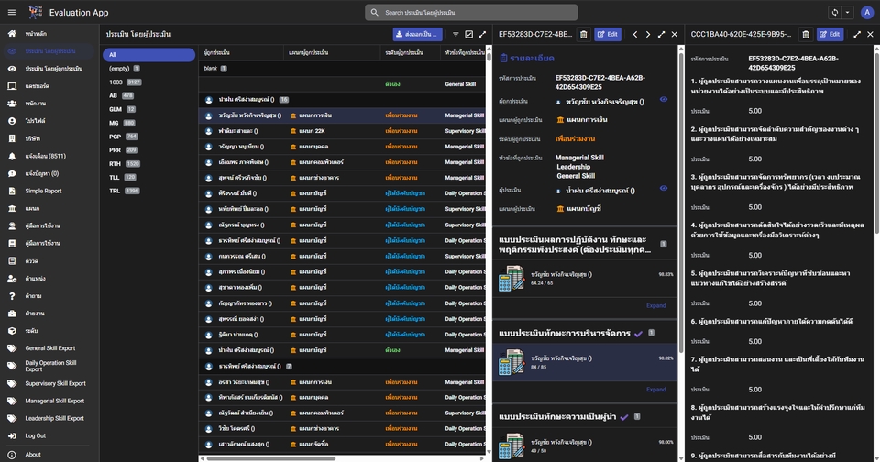Go to the previous record arrow
This screenshot has height=462, width=880.
pyautogui.click(x=634, y=34)
